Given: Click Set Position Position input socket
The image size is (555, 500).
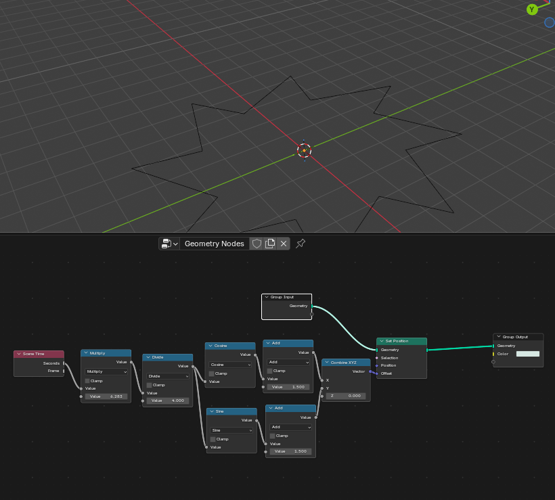Looking at the screenshot, I should point(376,365).
